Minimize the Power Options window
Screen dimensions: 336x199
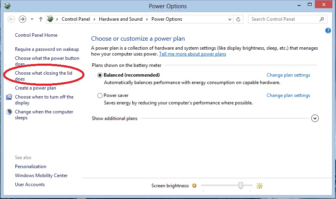click(299, 5)
